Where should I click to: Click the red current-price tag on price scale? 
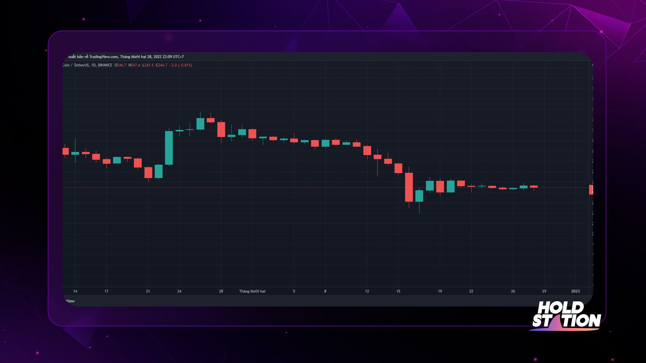(591, 190)
